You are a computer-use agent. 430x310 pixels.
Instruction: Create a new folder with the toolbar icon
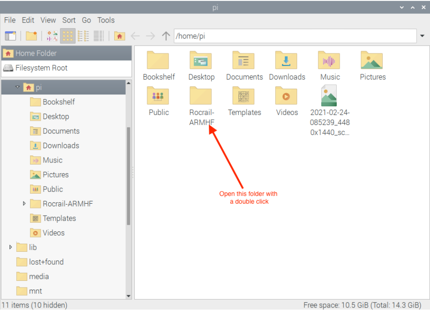tap(32, 36)
